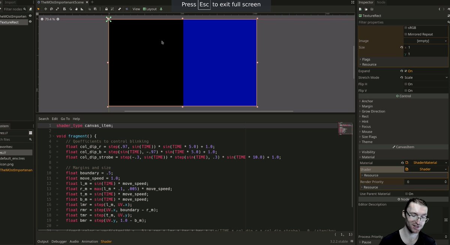This screenshot has height=245, width=450.
Task: Revert Stretch Mode with reset arrow
Action: click(402, 77)
